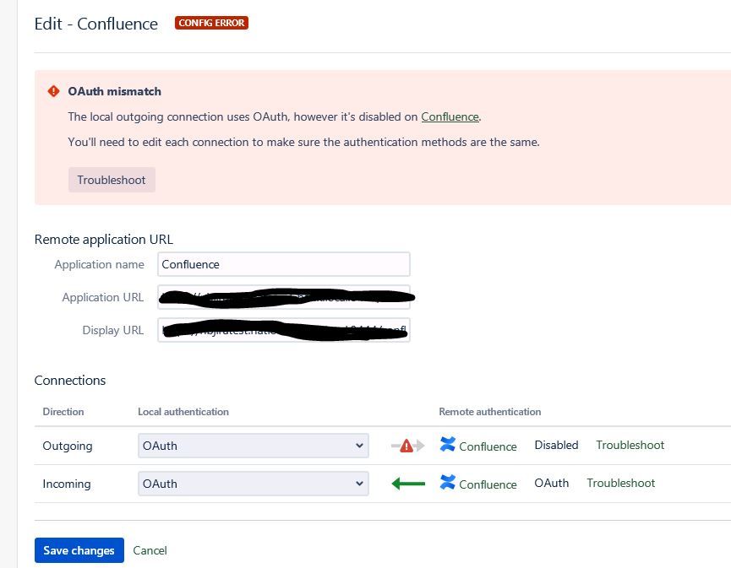The image size is (731, 568).
Task: Click the OAuth mismatch error icon
Action: point(53,91)
